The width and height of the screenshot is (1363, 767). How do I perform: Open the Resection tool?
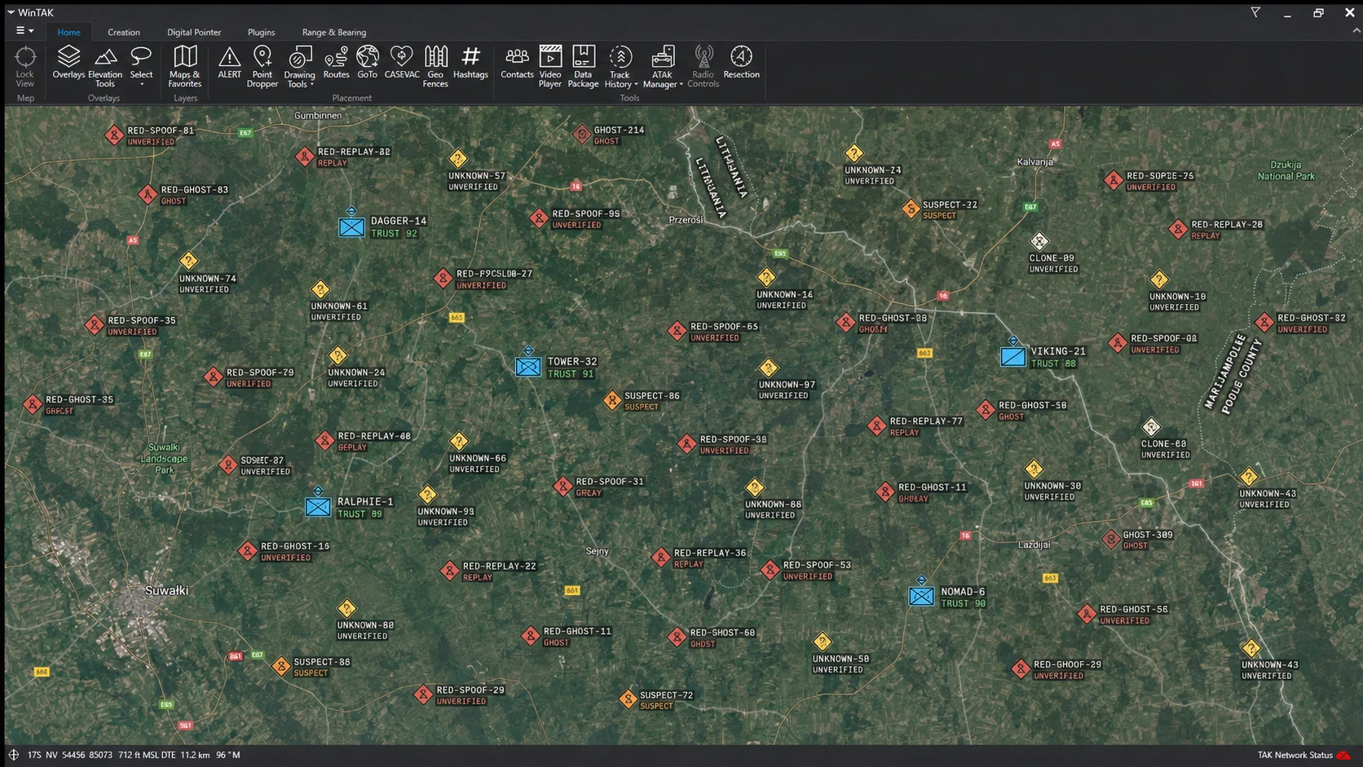(741, 63)
